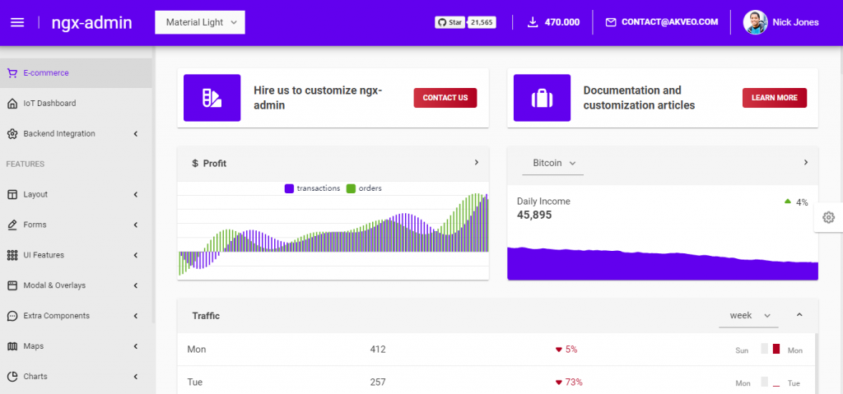The width and height of the screenshot is (843, 394).
Task: Click the green up-triangle beside 4%
Action: click(788, 202)
